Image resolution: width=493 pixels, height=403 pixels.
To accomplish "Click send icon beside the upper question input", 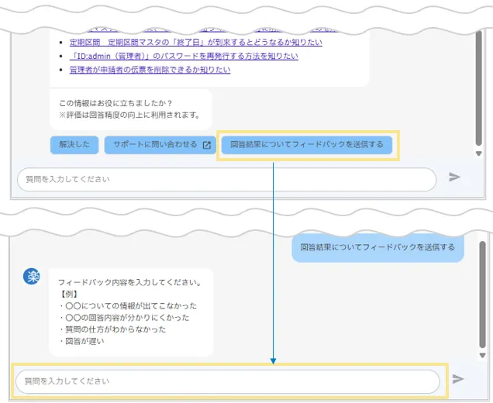I will click(455, 177).
